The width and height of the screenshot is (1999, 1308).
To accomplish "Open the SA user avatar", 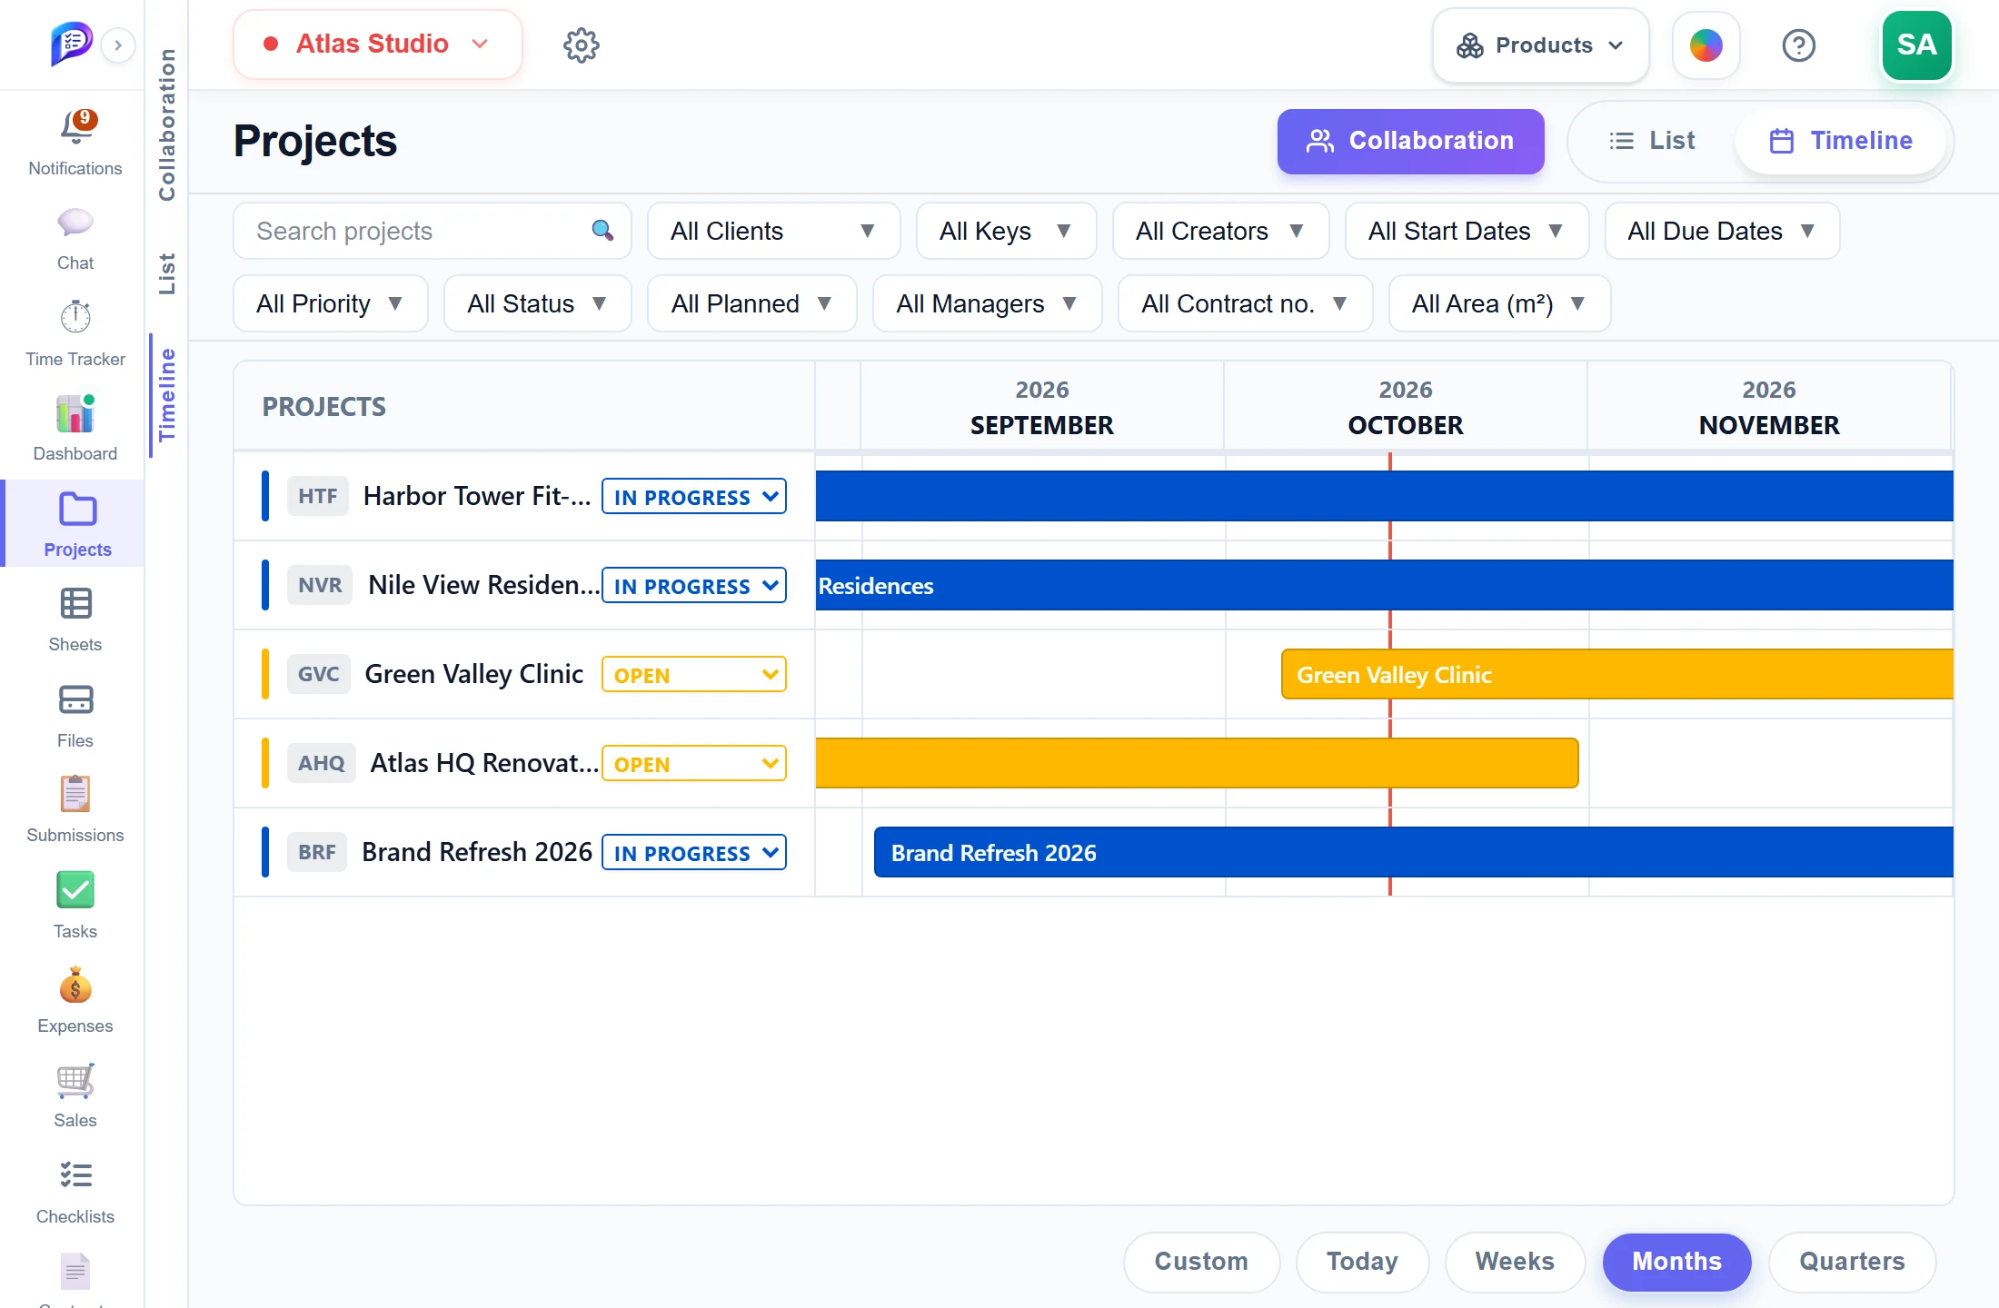I will [1916, 45].
